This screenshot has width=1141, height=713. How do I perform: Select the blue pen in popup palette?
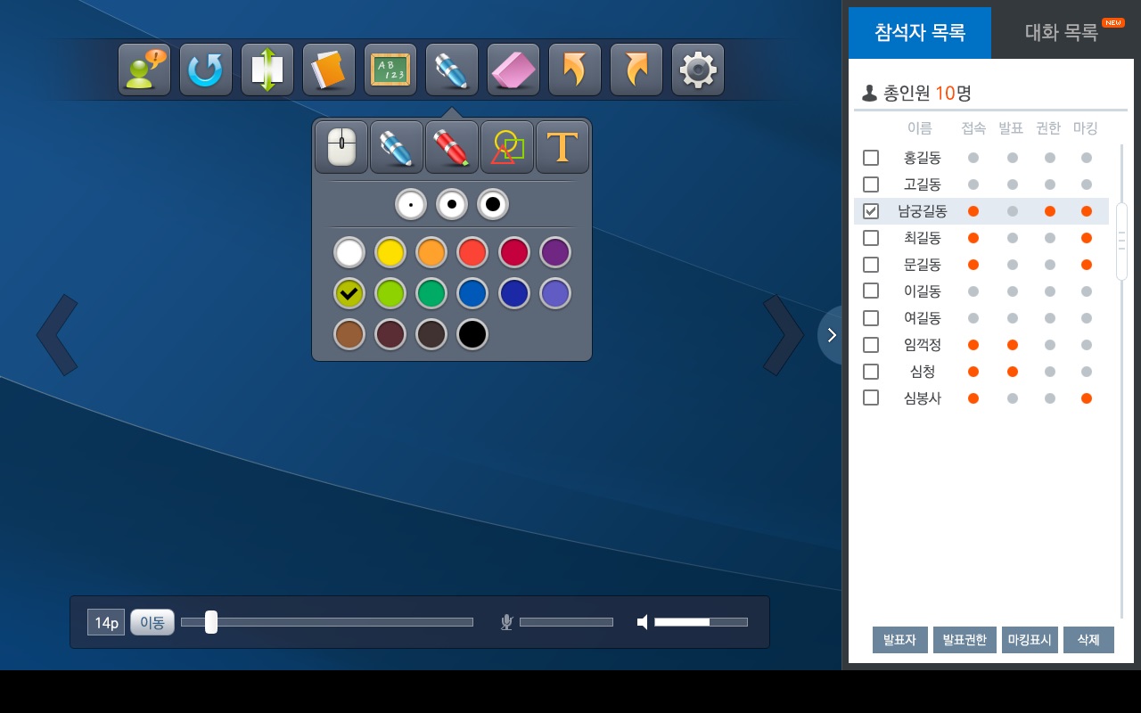pyautogui.click(x=397, y=147)
